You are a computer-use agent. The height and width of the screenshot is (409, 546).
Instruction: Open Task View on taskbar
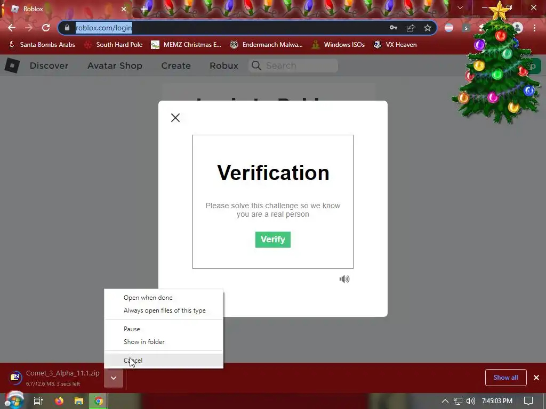(38, 400)
